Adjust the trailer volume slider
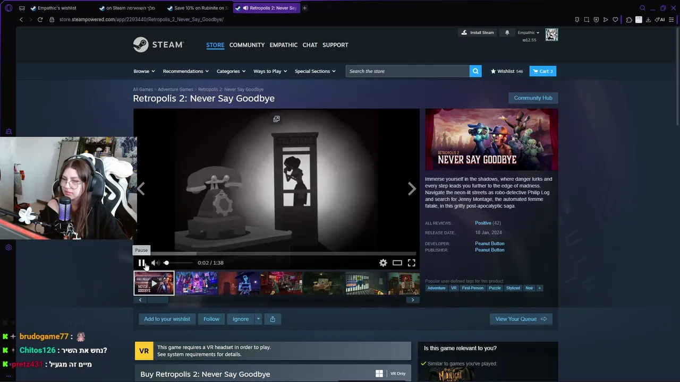Screen dimensions: 680x382 tap(179, 263)
